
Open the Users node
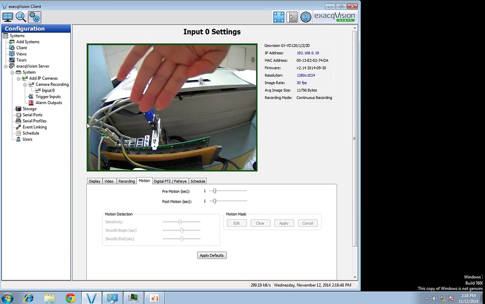[28, 139]
